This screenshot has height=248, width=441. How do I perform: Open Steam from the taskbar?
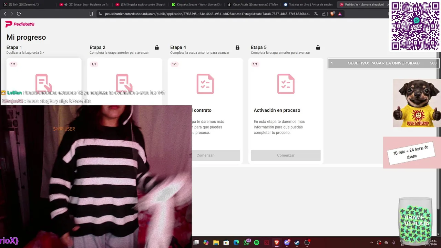(x=297, y=242)
